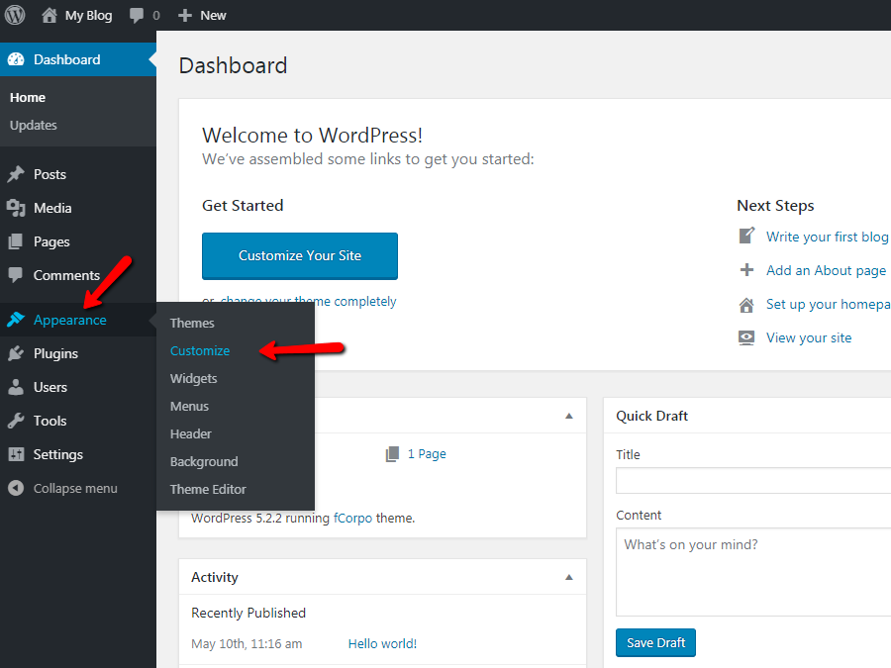Click the Quick Draft Title field
The height and width of the screenshot is (668, 891).
tap(753, 481)
